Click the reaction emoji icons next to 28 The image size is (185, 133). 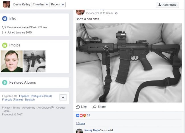point(81,115)
